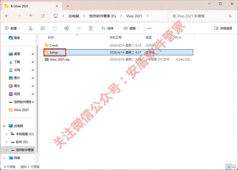Screen dimensions: 238x170
Task: Expand chevron before 此电脑 breadcrumb
Action: point(63,16)
